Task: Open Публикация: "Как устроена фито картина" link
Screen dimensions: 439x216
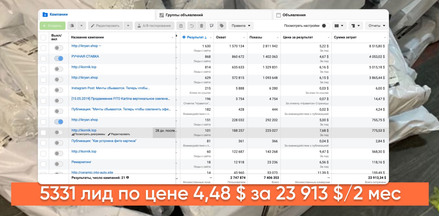Action: click(104, 141)
